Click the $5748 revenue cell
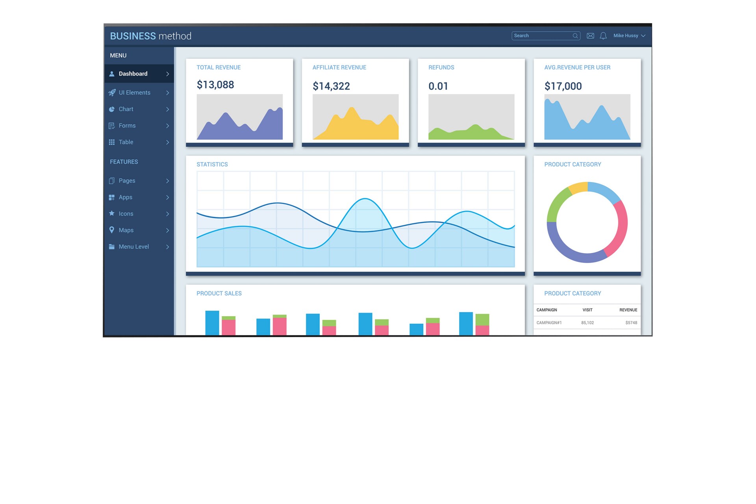The height and width of the screenshot is (504, 756). pyautogui.click(x=631, y=323)
